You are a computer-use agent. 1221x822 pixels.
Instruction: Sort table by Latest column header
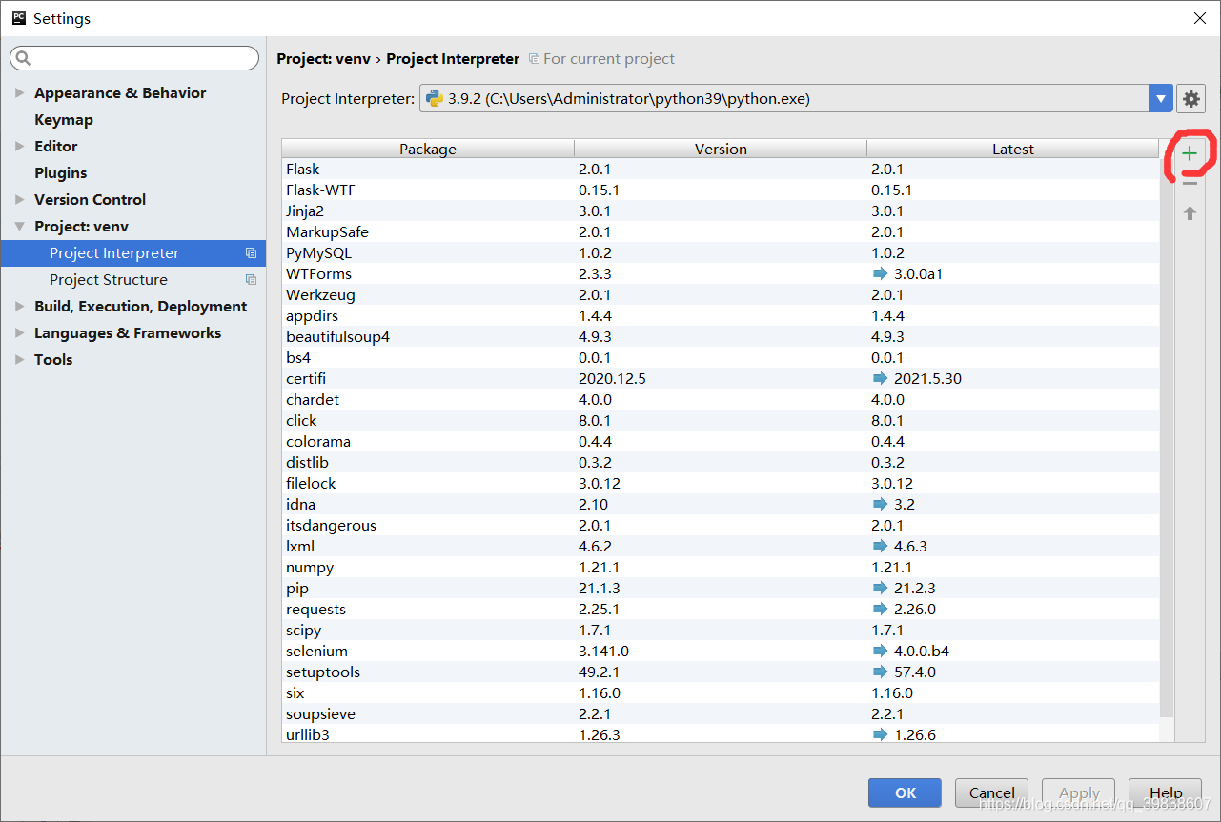1012,149
